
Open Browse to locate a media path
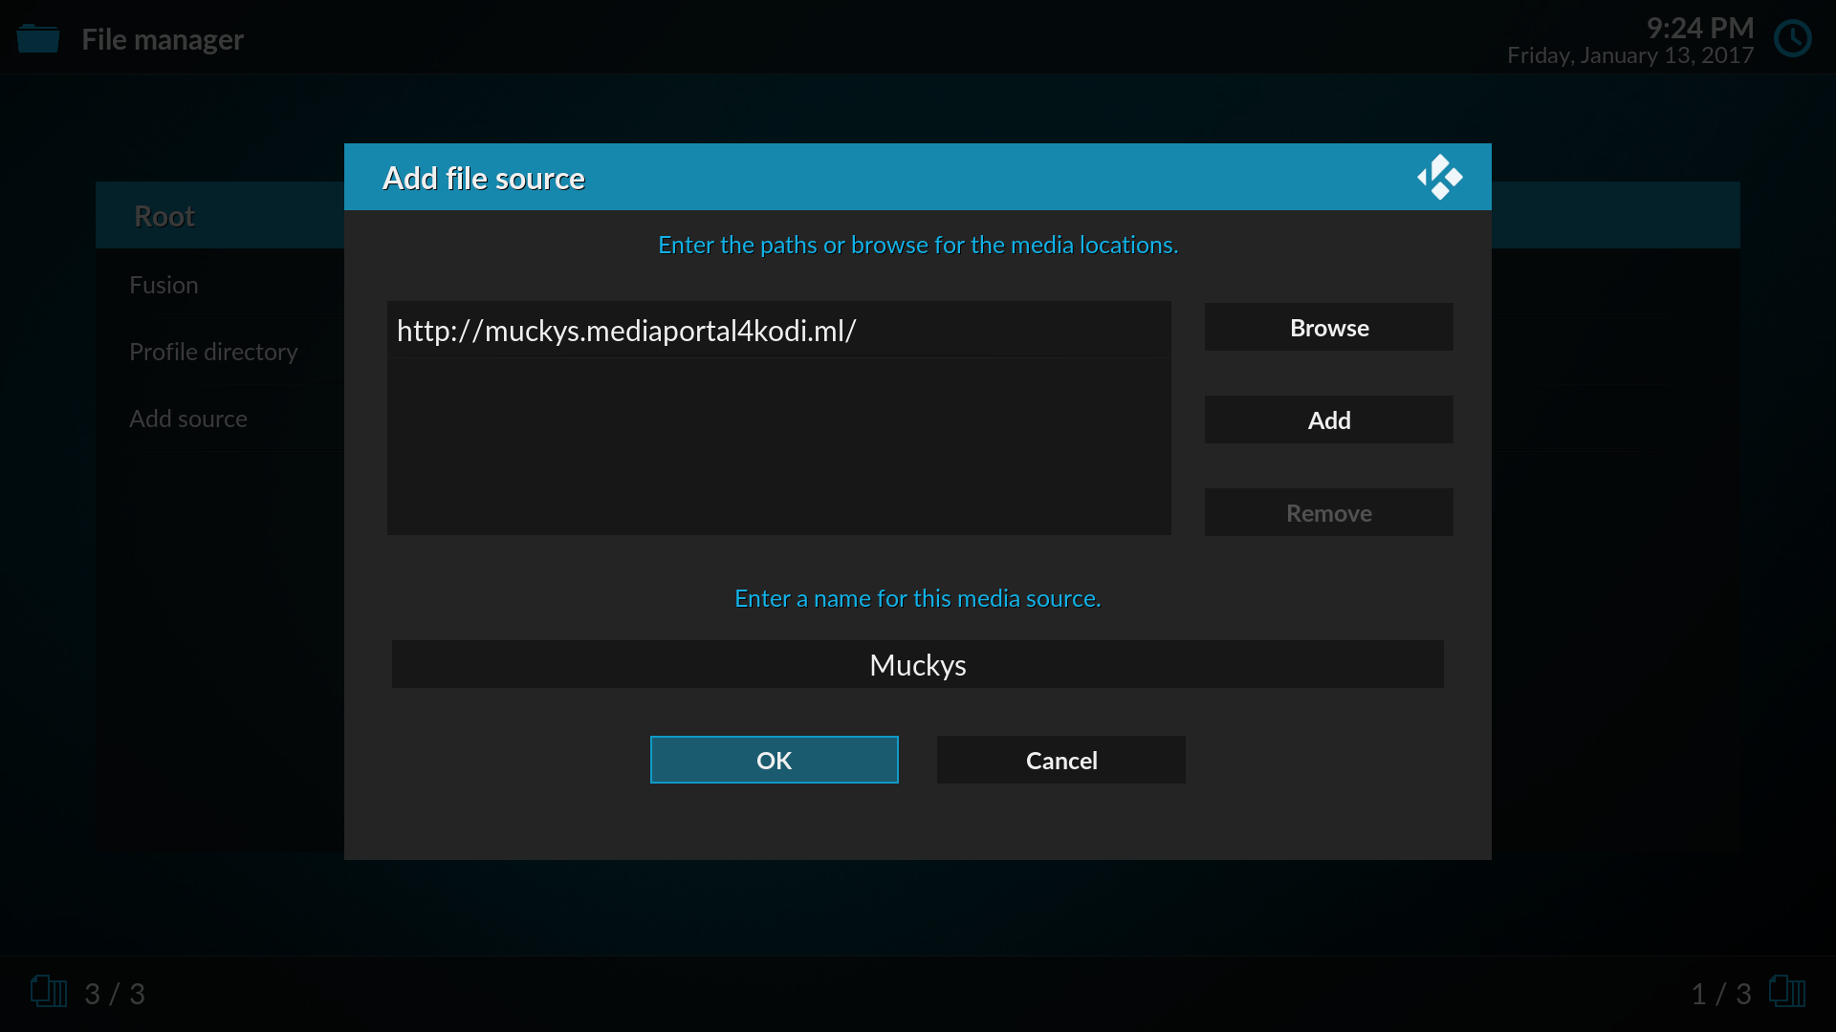tap(1328, 327)
